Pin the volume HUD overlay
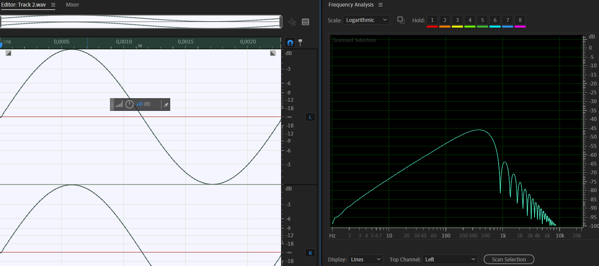 tap(166, 104)
